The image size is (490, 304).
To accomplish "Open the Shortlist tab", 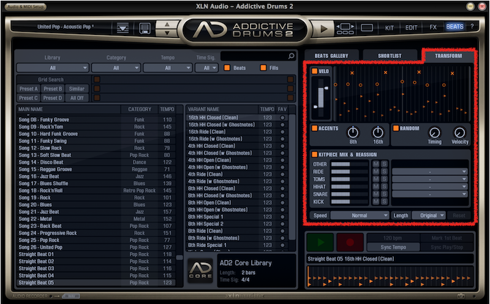I will tap(390, 56).
